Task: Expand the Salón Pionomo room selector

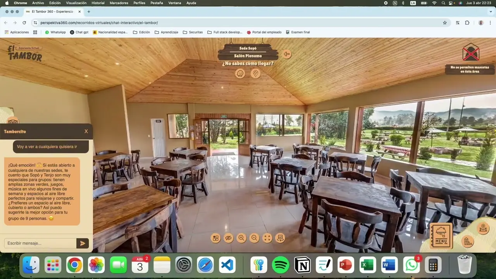Action: (x=248, y=56)
